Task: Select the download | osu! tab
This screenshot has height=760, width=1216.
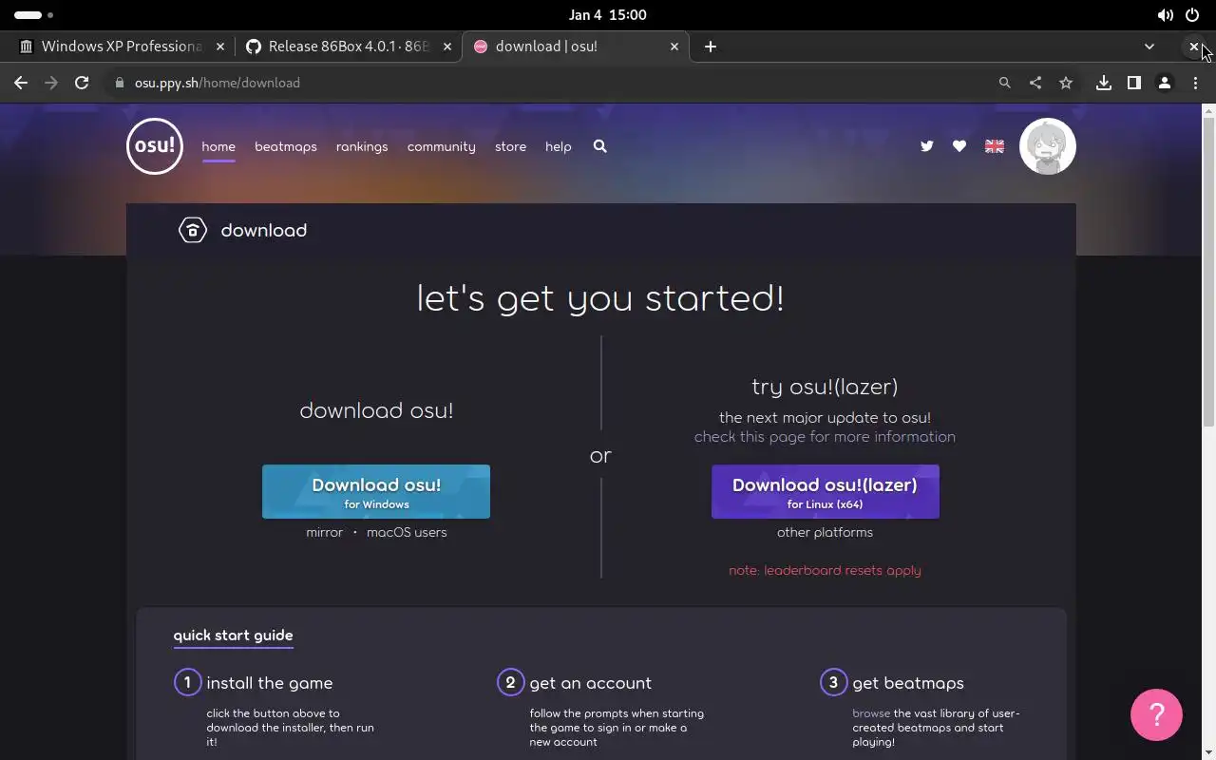Action: pyautogui.click(x=576, y=47)
